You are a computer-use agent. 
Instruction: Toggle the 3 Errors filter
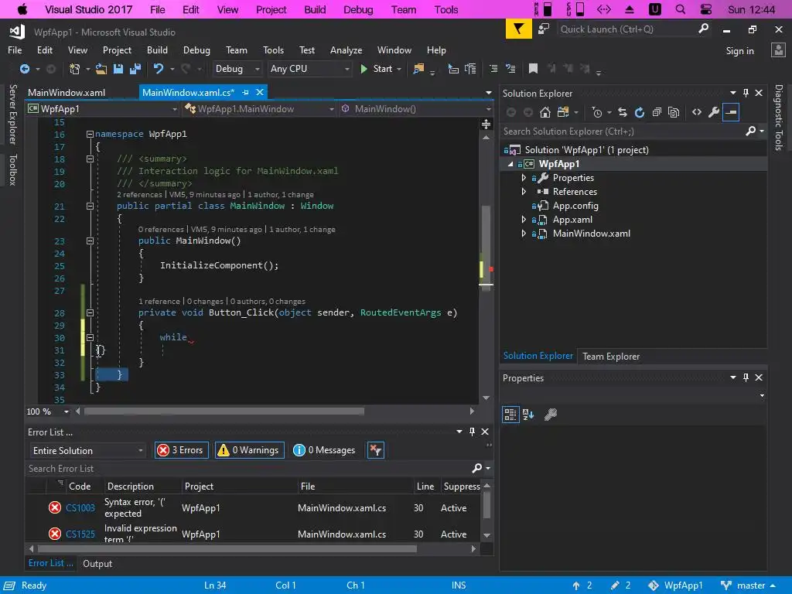(x=181, y=450)
